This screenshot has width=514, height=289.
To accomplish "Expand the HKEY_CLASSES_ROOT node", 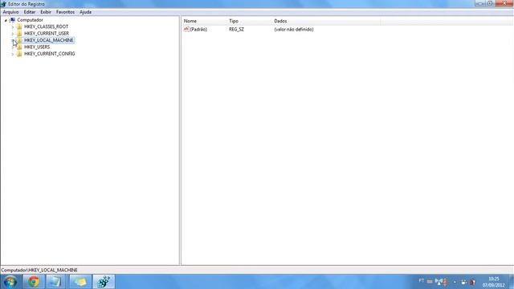I will pos(13,26).
